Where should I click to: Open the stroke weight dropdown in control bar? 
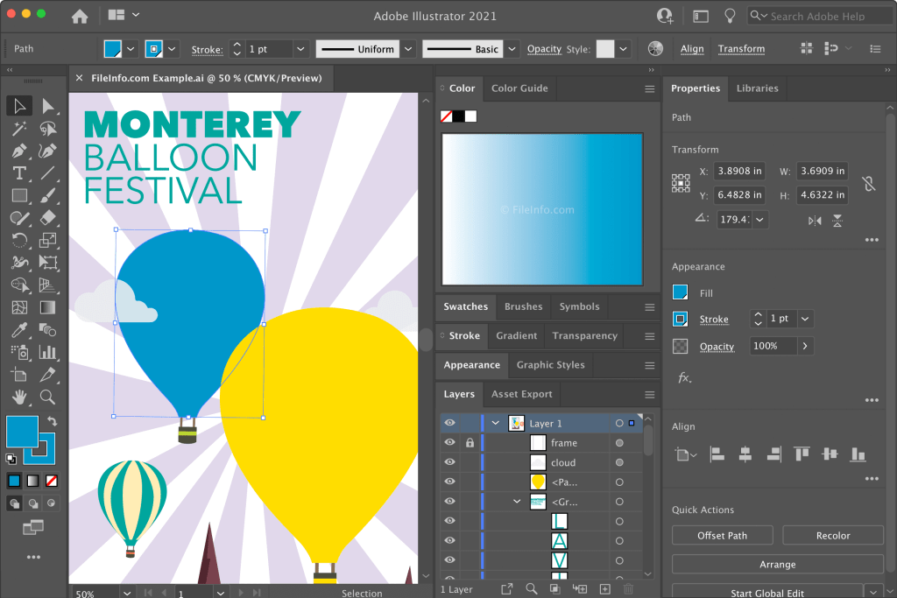coord(300,49)
